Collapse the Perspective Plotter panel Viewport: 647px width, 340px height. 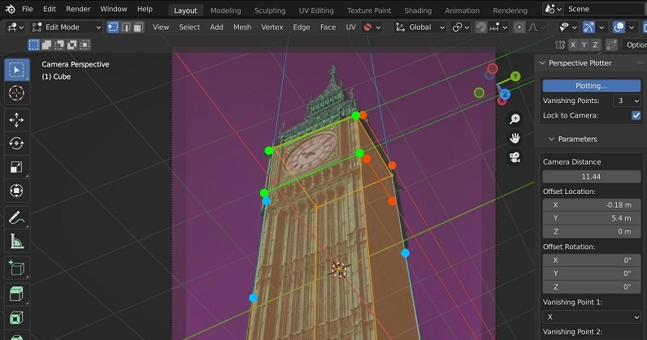542,63
